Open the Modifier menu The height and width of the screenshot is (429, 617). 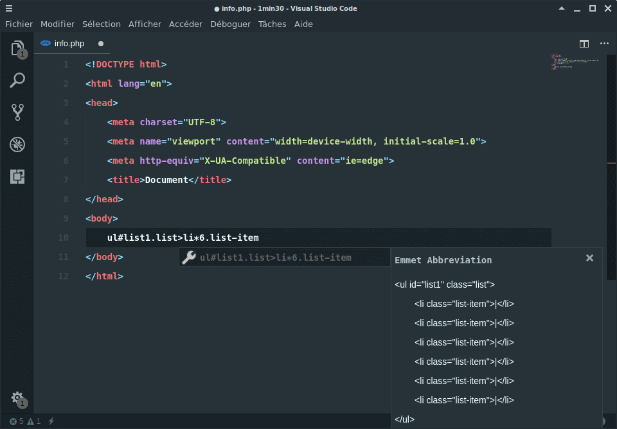pos(57,24)
